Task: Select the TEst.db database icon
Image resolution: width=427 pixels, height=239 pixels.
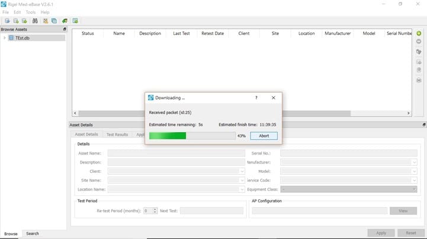Action: click(x=12, y=38)
